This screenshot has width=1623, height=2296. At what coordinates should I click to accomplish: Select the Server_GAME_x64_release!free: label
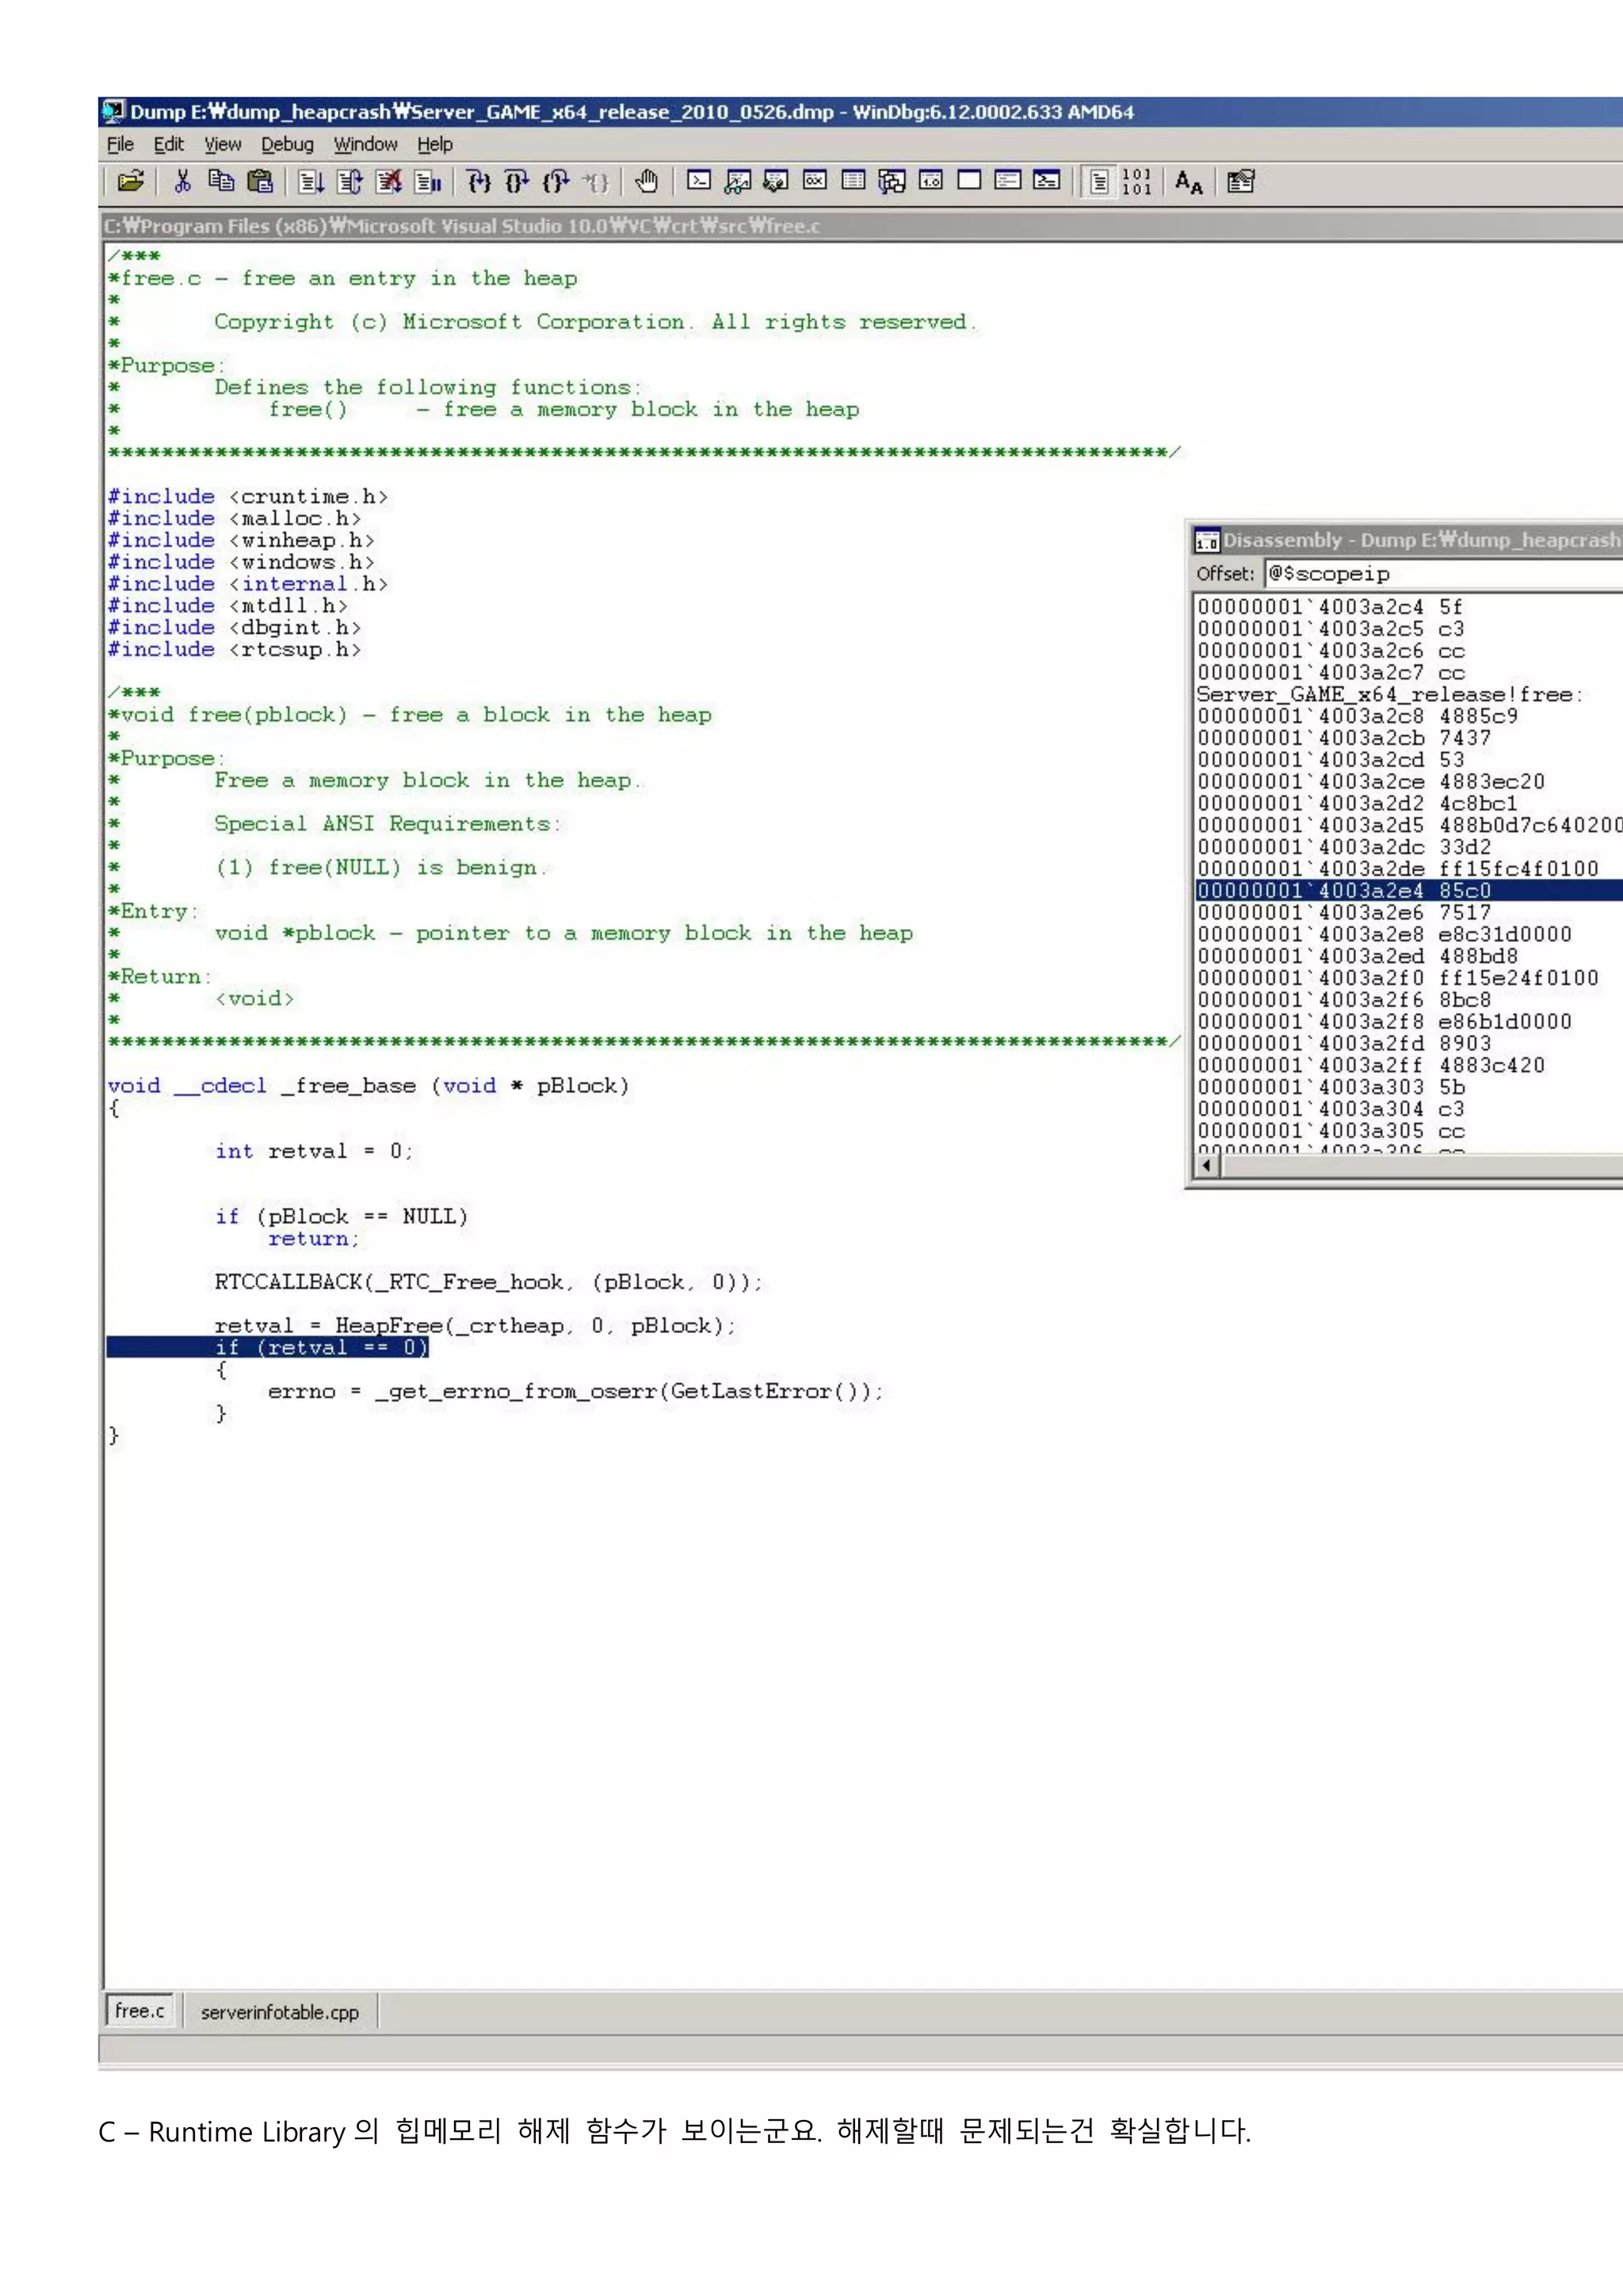[1389, 694]
